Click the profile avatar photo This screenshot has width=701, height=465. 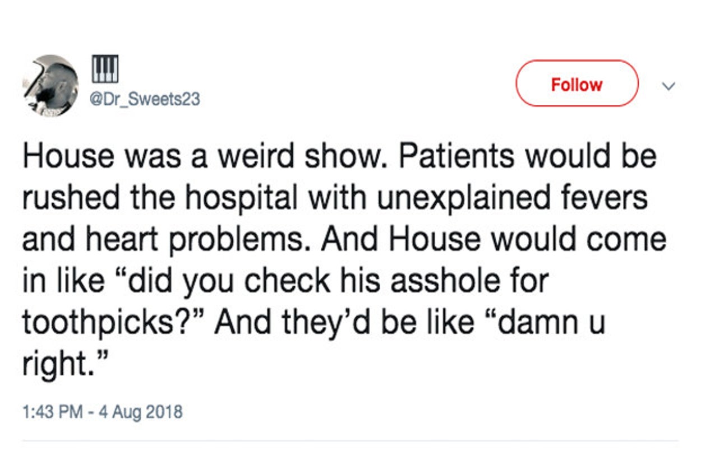click(50, 85)
